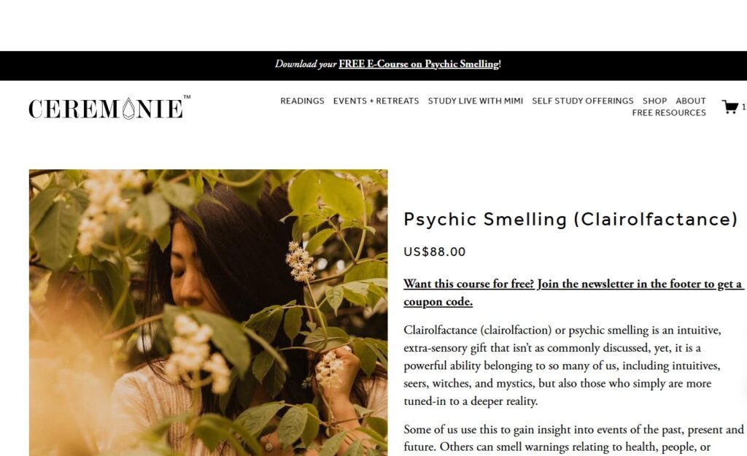Screen dimensions: 747x456
Task: Select Study Live With Mimi in navigation
Action: pos(476,101)
